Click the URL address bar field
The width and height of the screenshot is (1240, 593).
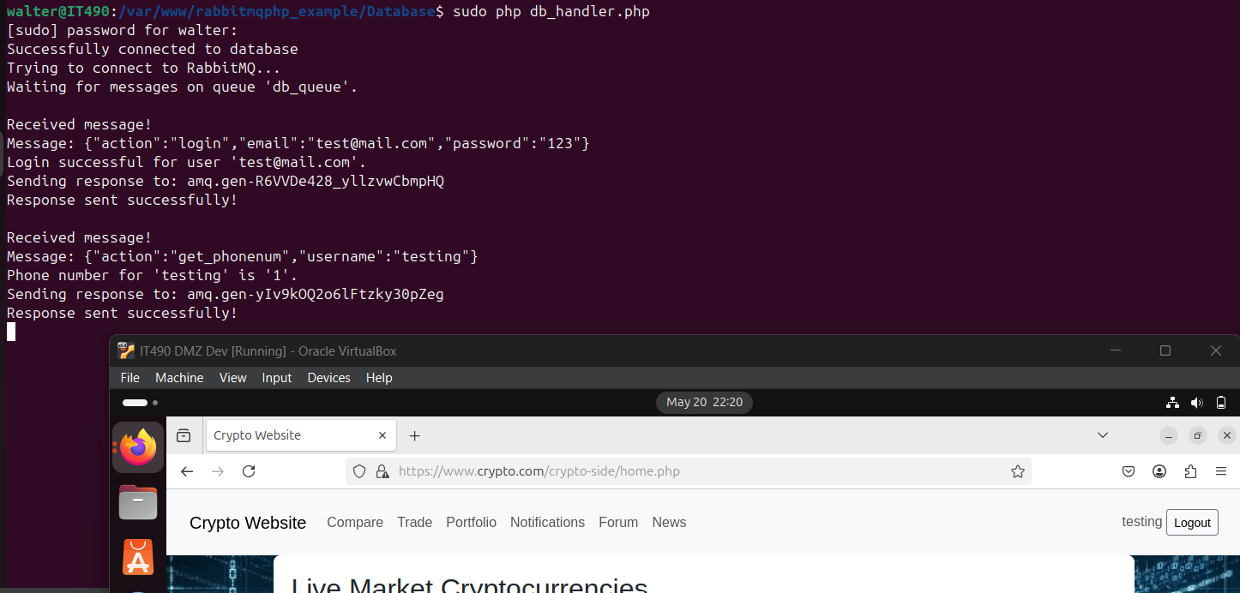coord(686,471)
